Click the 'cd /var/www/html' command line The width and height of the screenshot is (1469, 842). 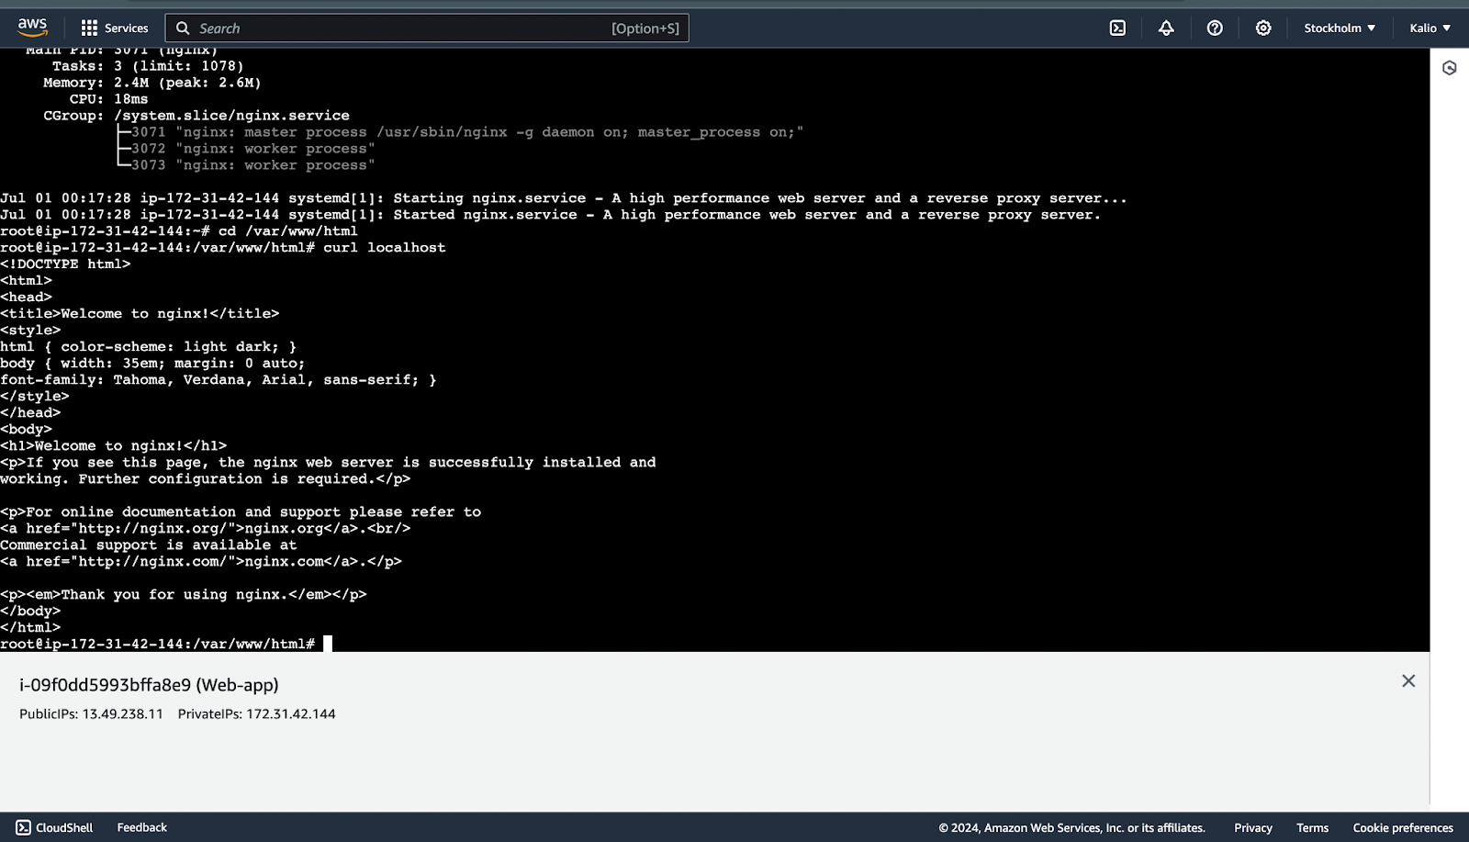pyautogui.click(x=179, y=230)
